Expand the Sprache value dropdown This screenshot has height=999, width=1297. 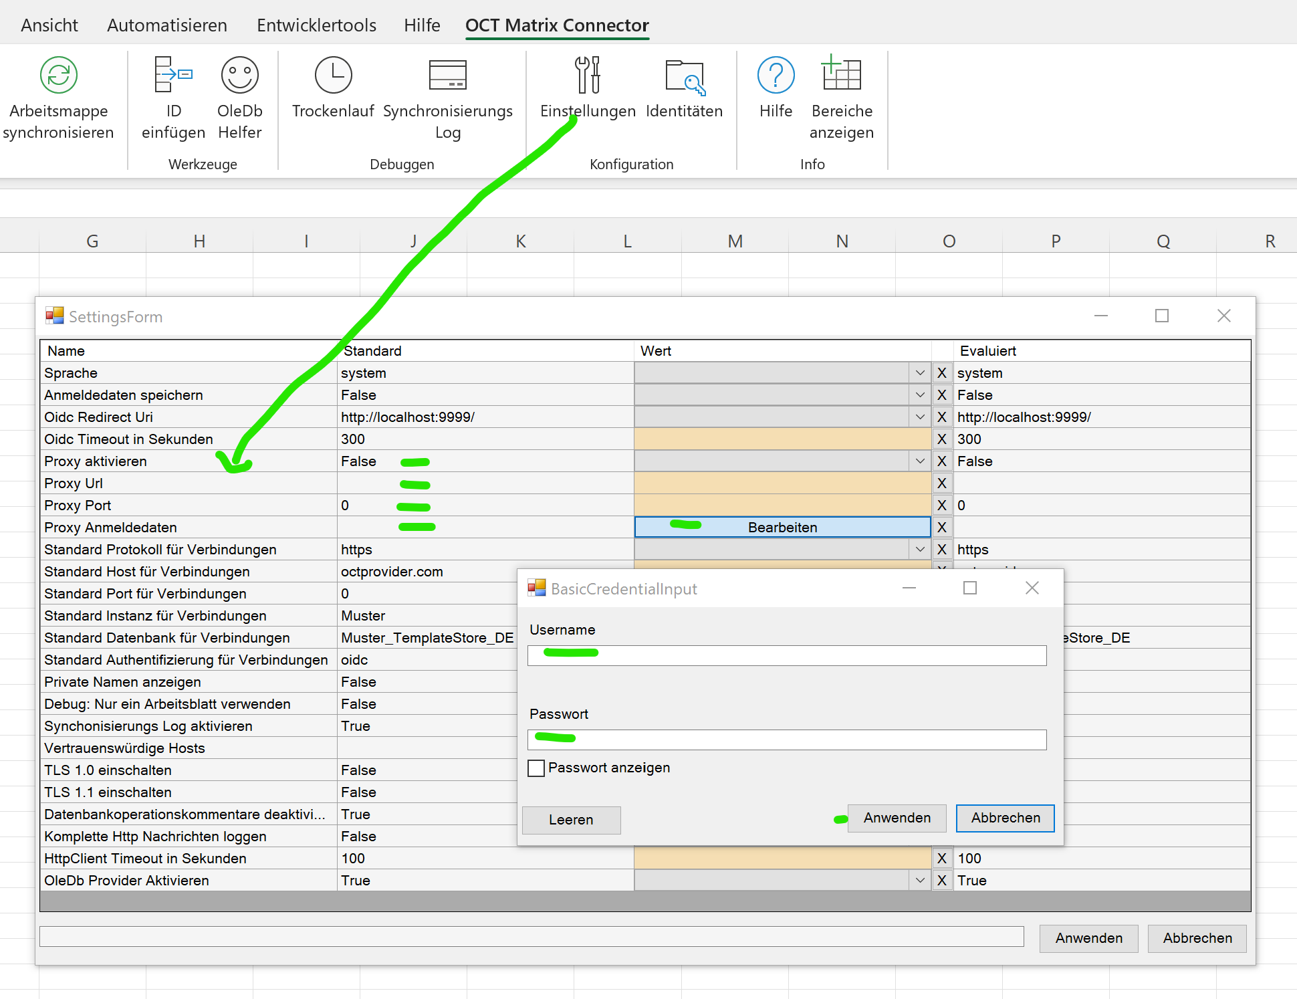click(920, 373)
